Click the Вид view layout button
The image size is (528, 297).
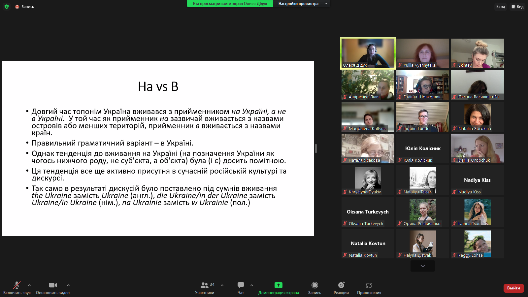point(517,7)
